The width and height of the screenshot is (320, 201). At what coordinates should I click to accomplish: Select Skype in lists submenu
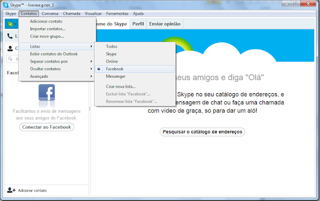coord(135,54)
